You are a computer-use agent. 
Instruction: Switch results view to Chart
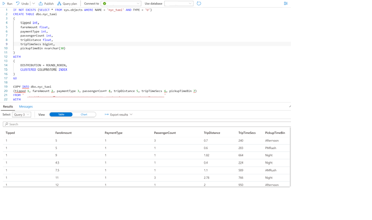click(x=84, y=114)
